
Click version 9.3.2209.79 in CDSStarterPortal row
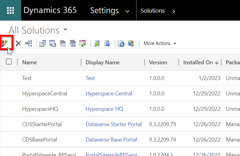coord(163,124)
